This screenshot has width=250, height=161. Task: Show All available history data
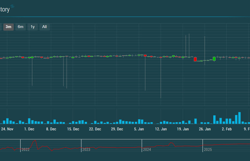tap(44, 27)
